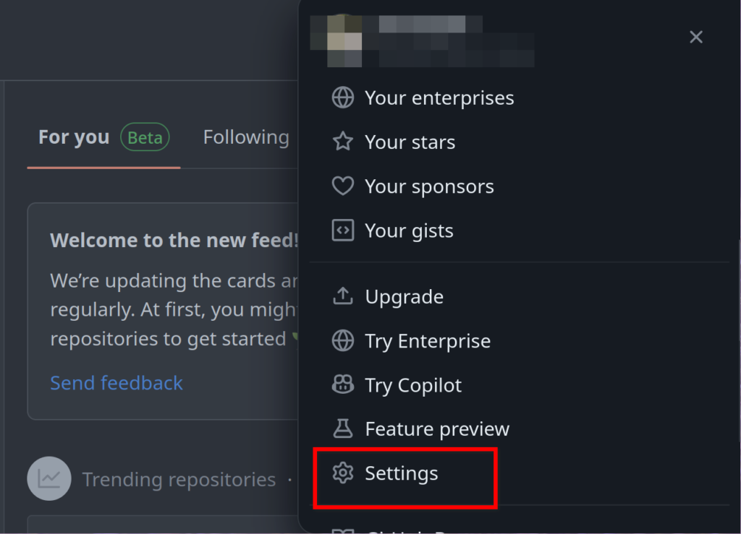Click the beaker icon for Feature preview
Screen dimensions: 741x534
pos(342,429)
